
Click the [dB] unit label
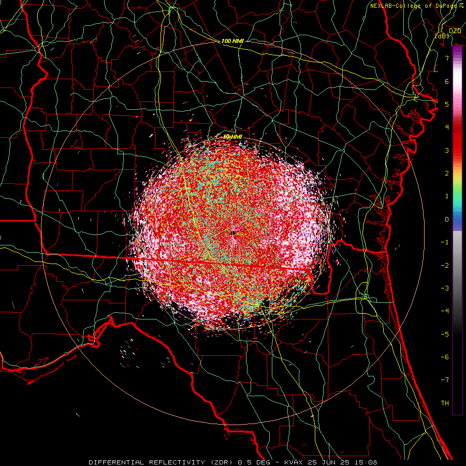442,36
